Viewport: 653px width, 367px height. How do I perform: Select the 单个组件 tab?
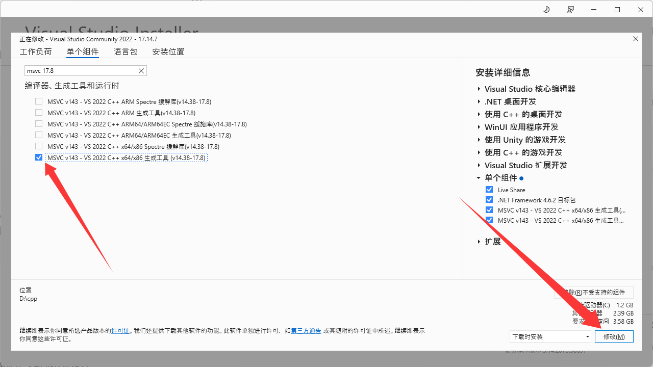[x=83, y=51]
